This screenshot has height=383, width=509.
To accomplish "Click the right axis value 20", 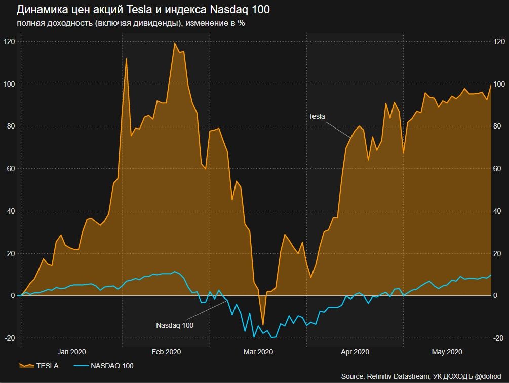I will pyautogui.click(x=497, y=253).
